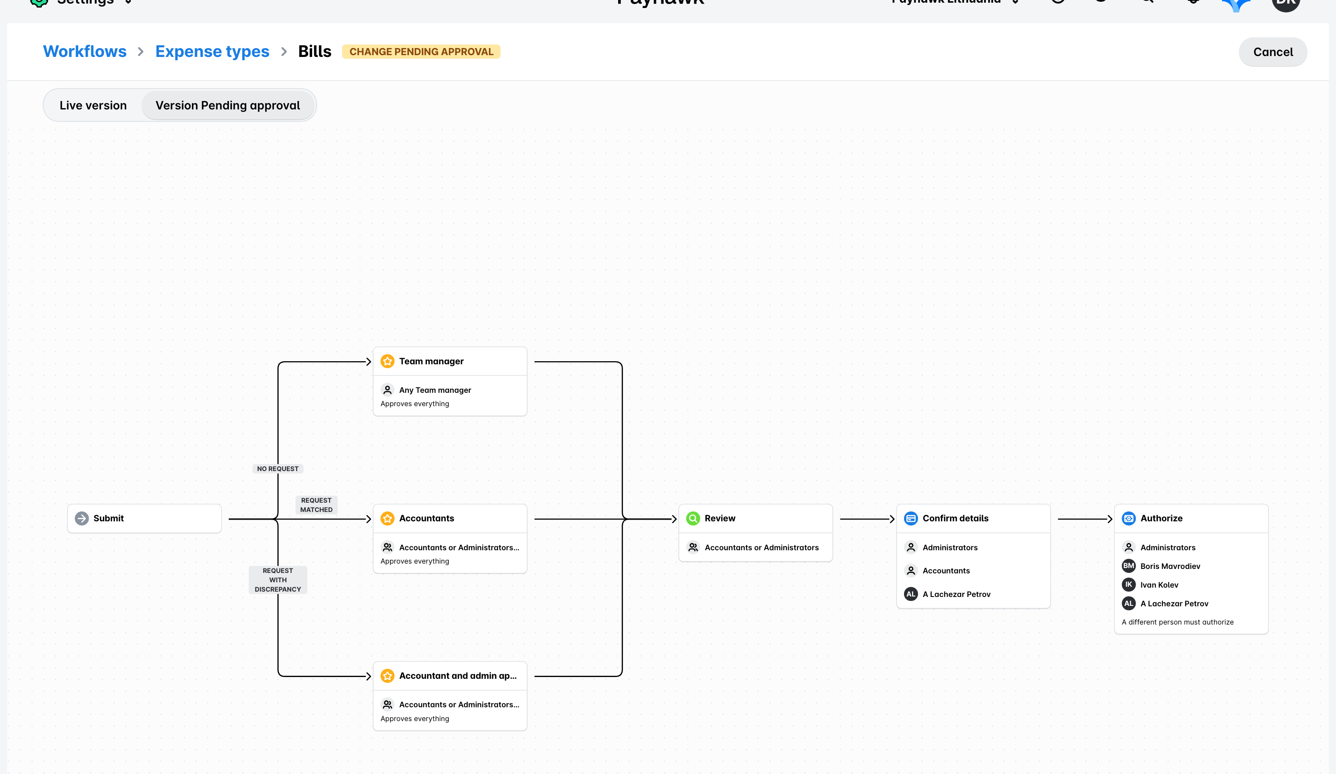The height and width of the screenshot is (774, 1336).
Task: Click Approves everything in the Accountants card
Action: (x=415, y=561)
